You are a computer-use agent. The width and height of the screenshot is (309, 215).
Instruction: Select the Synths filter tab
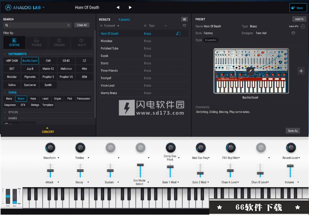(14, 42)
